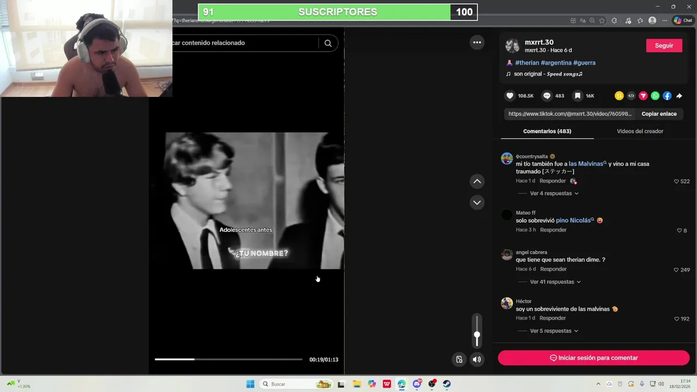Like angel cabrera's comment with 249 likes

point(676,269)
